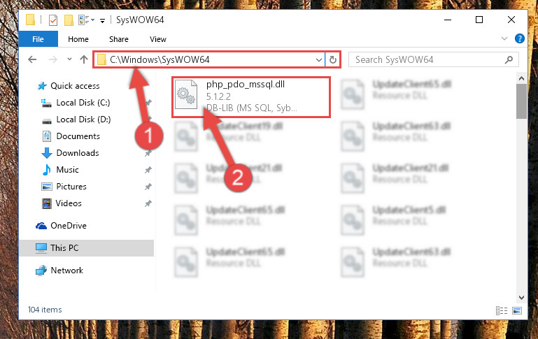Open the File menu
The image size is (538, 339).
tap(38, 39)
